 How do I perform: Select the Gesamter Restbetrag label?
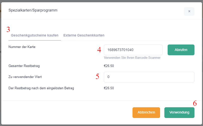[24, 66]
